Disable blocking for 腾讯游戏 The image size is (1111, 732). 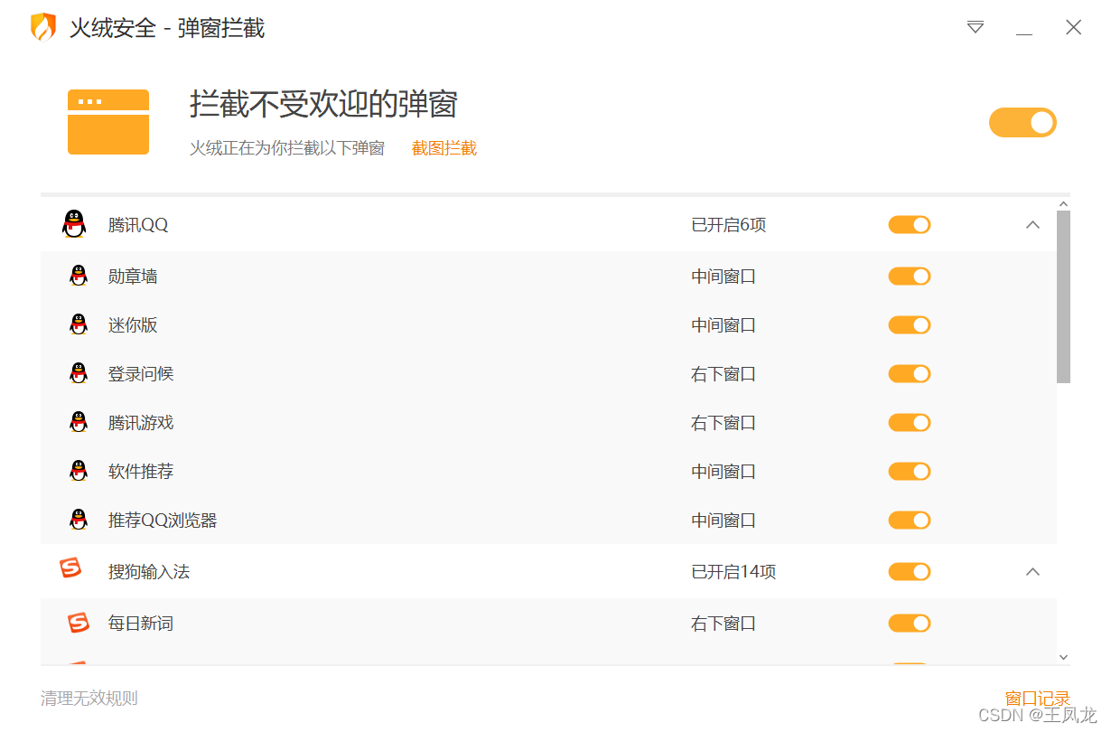pos(910,423)
